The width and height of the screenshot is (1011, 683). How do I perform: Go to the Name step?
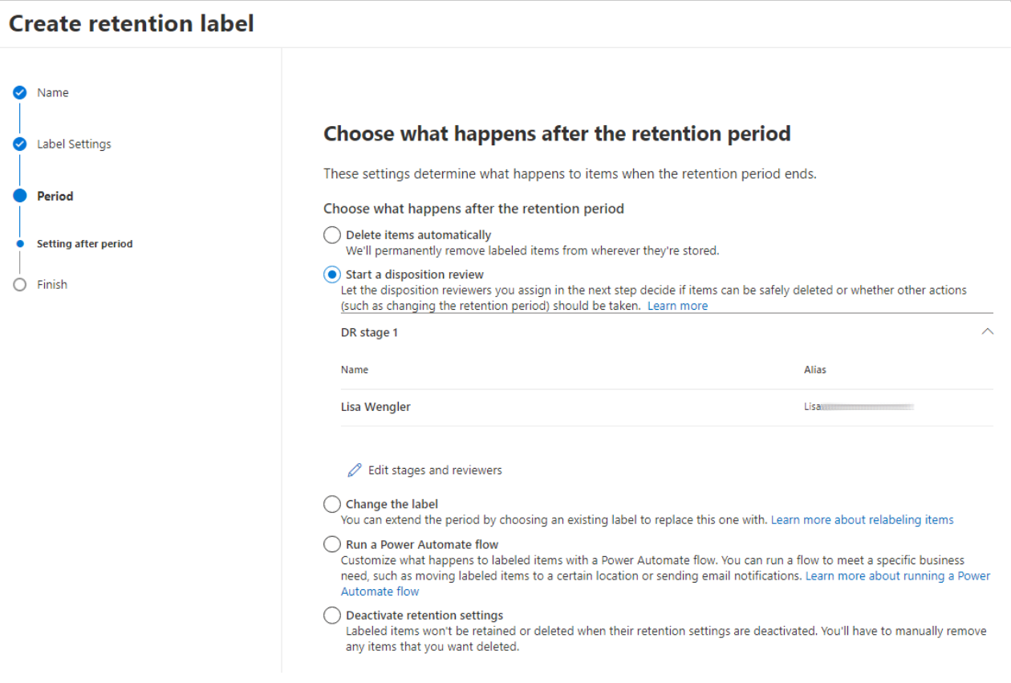point(53,93)
